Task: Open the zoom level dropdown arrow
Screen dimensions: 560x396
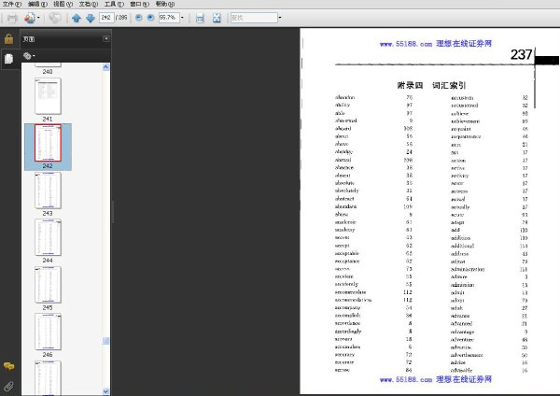Action: [x=182, y=18]
